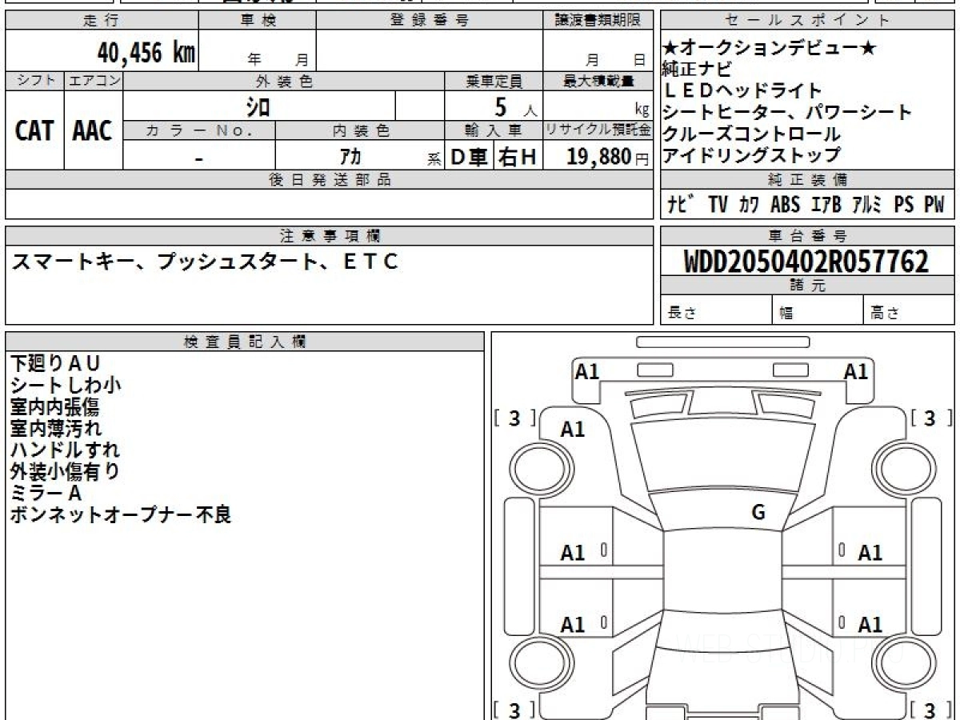Viewport: 960px width, 720px height.
Task: Click the 譲渡書類期限 header
Action: (x=598, y=21)
